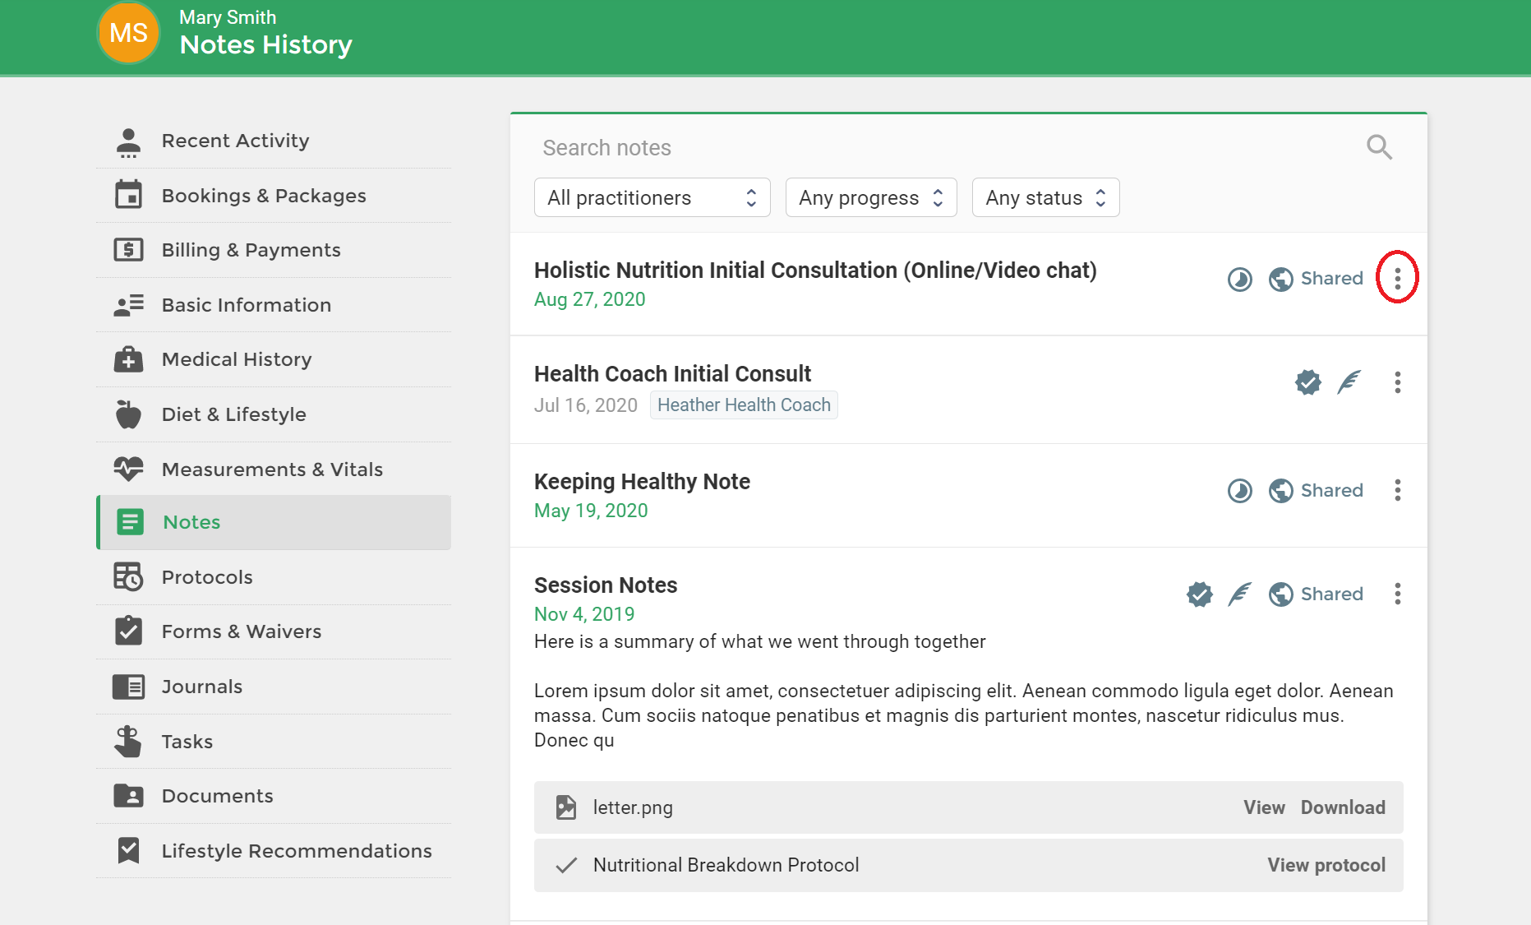Click the Tasks hand icon
1531x925 pixels.
[128, 741]
